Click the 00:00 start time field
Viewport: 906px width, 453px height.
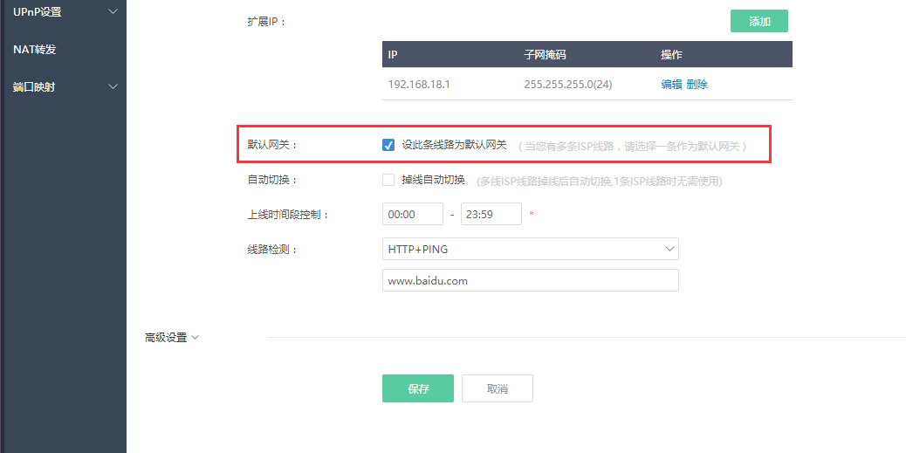coord(413,215)
